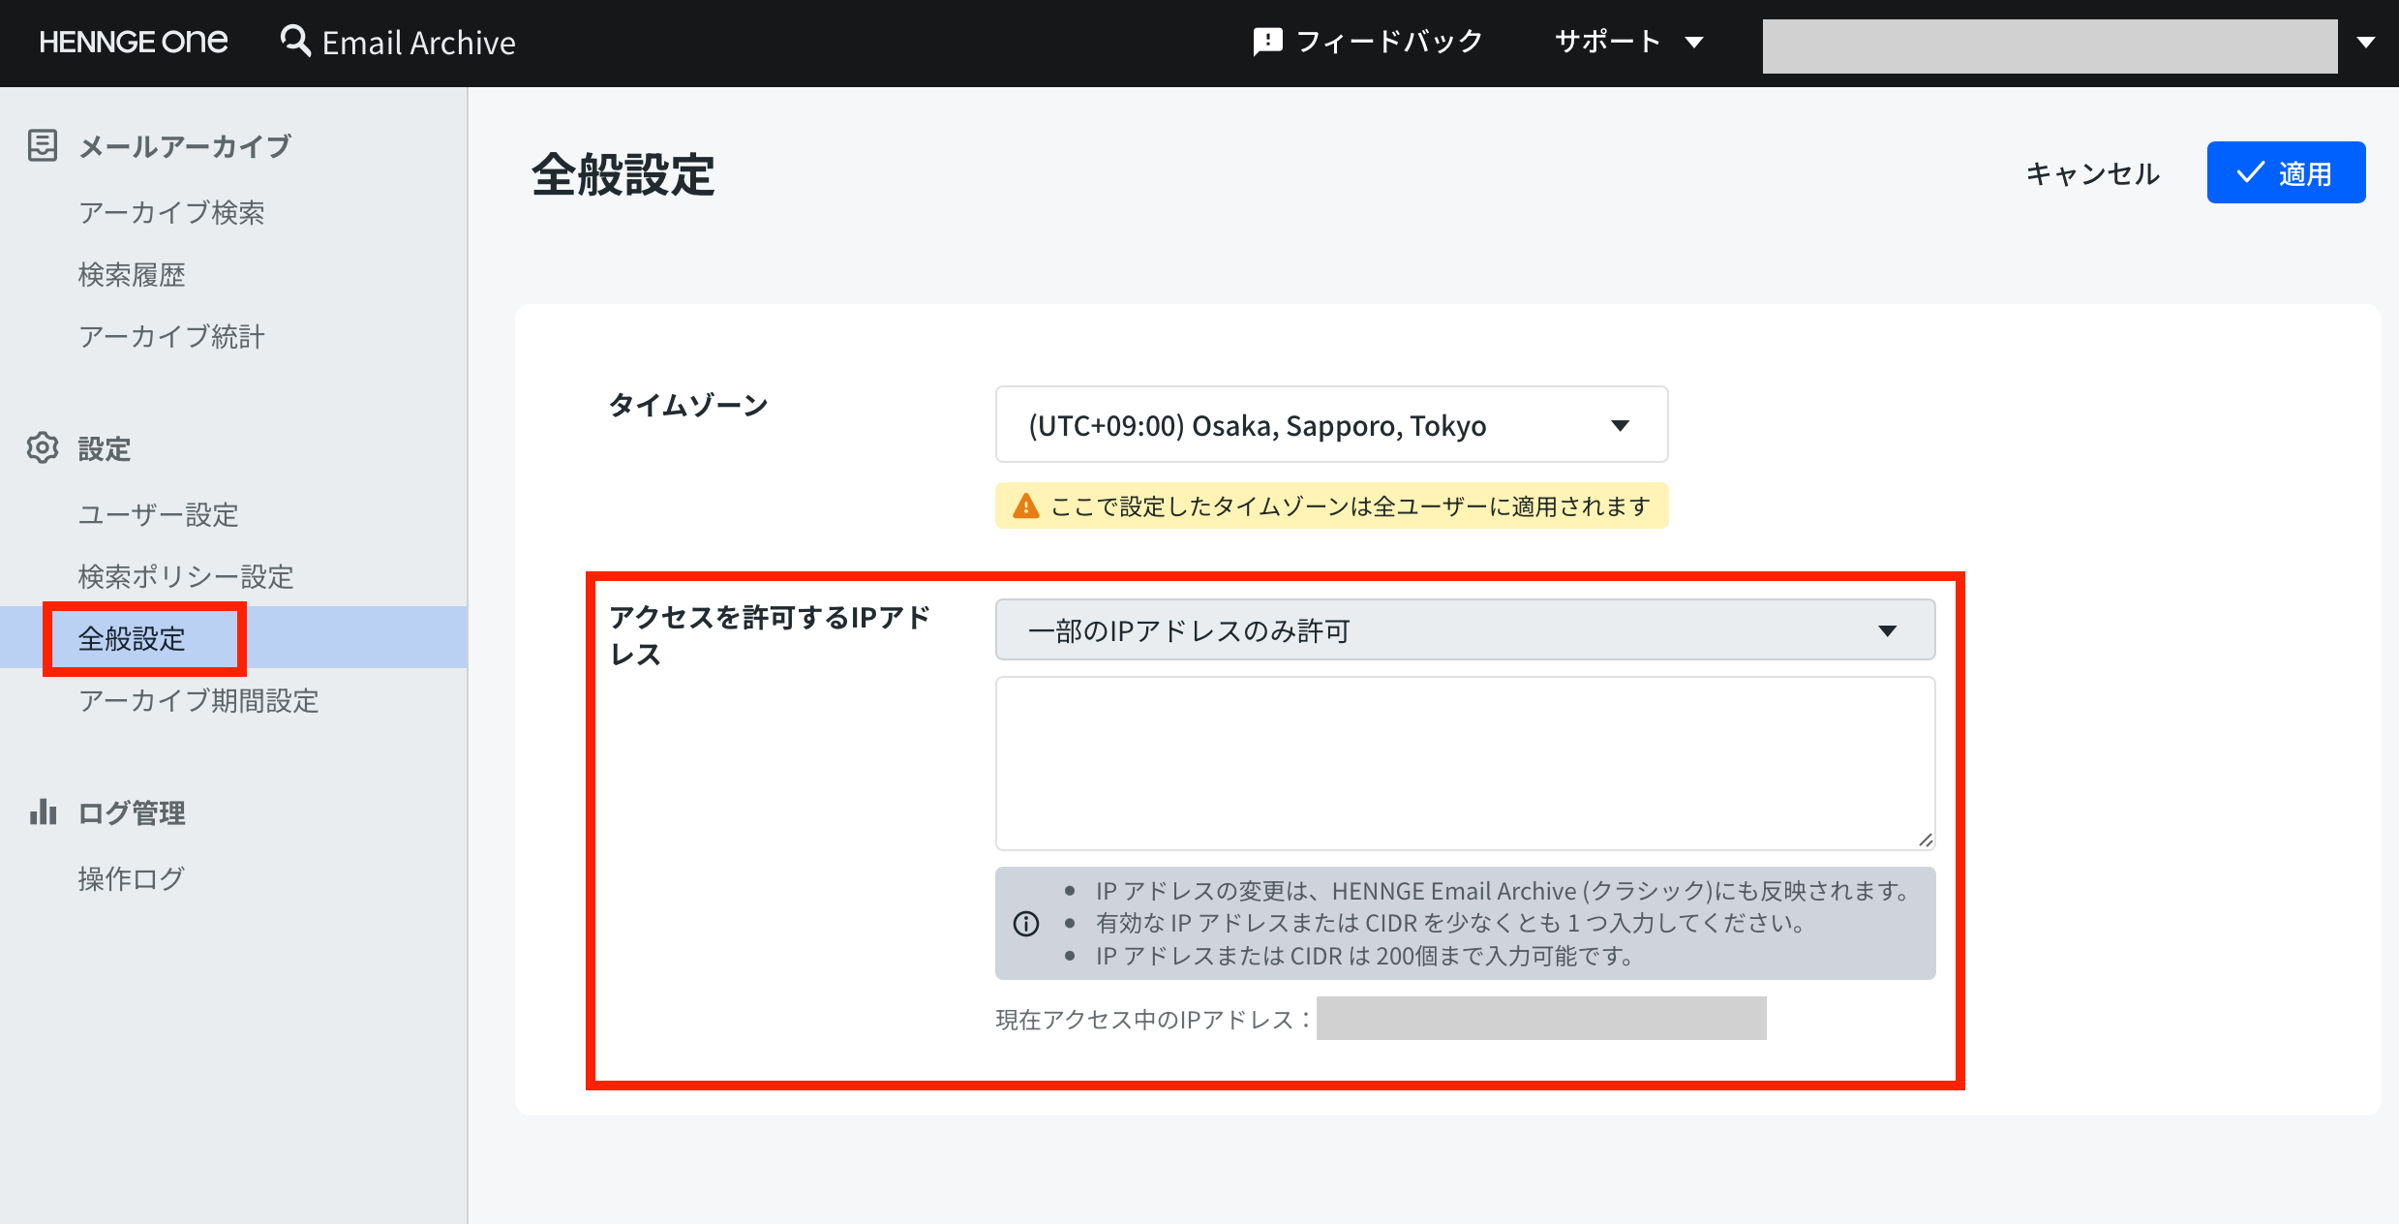This screenshot has height=1224, width=2399.
Task: Click the 現在アクセス中のIPアドレス label
Action: point(1153,1019)
